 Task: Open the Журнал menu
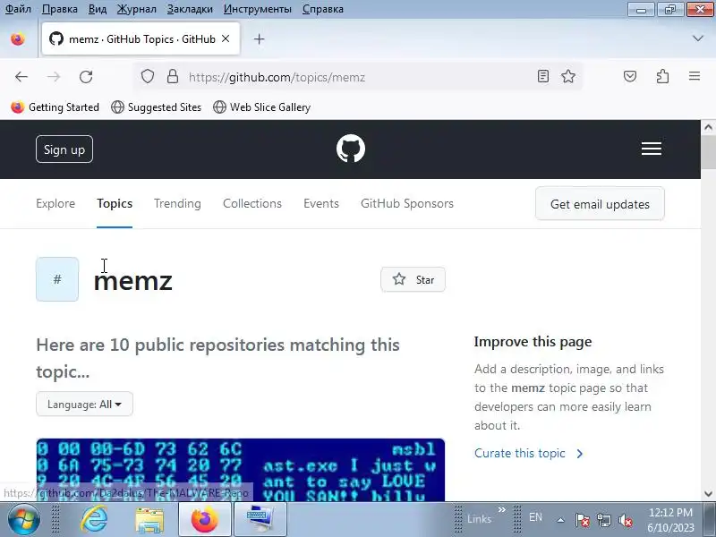tap(136, 9)
